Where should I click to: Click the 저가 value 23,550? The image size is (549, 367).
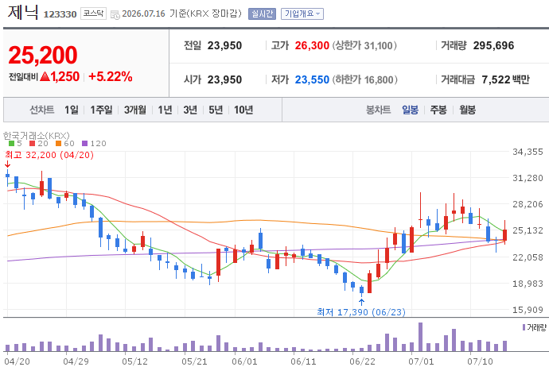click(x=312, y=79)
